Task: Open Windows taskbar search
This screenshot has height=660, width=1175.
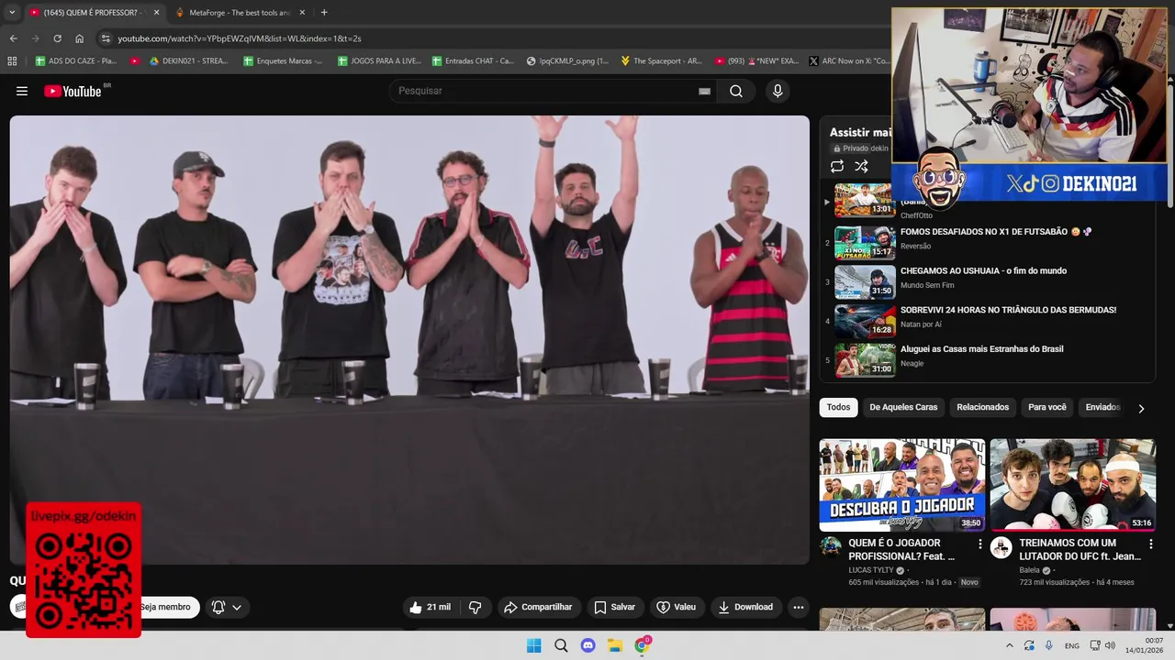Action: point(561,645)
